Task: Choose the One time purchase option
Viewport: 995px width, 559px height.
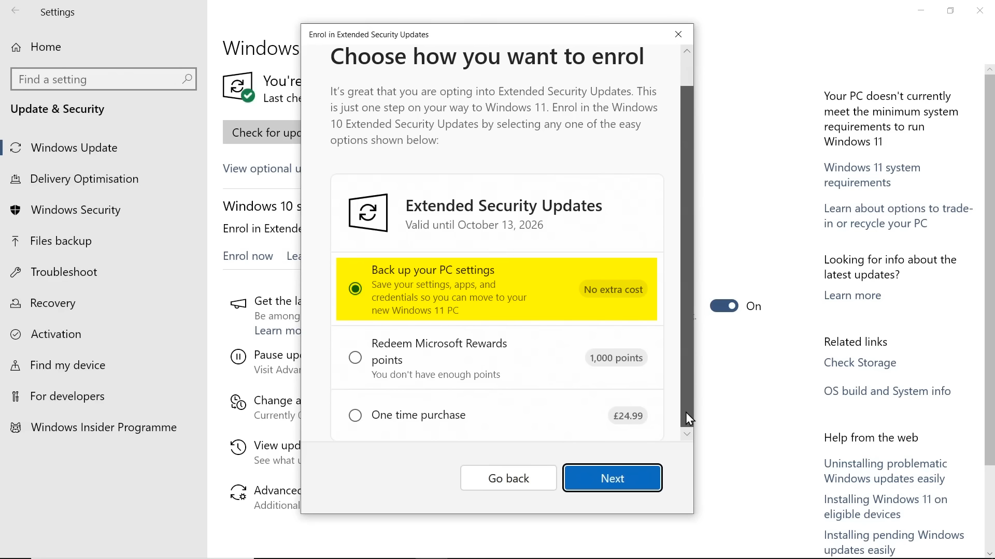Action: tap(356, 415)
